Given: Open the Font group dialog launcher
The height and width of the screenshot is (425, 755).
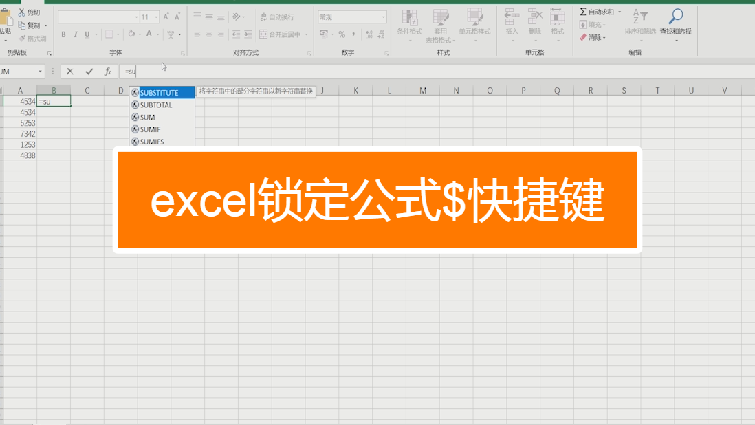Looking at the screenshot, I should [x=182, y=53].
